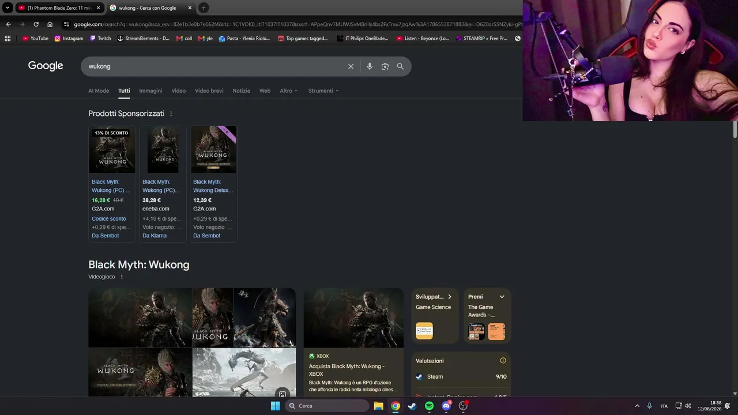Open Discord from the taskbar

(x=446, y=406)
